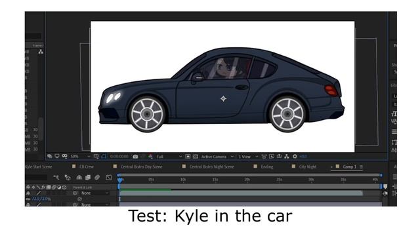This screenshot has height=236, width=420.
Task: Open show channel and color management icon
Action: tap(150, 157)
